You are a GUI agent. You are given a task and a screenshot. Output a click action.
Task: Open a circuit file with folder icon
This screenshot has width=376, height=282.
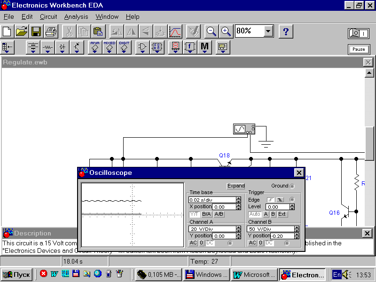coord(22,31)
